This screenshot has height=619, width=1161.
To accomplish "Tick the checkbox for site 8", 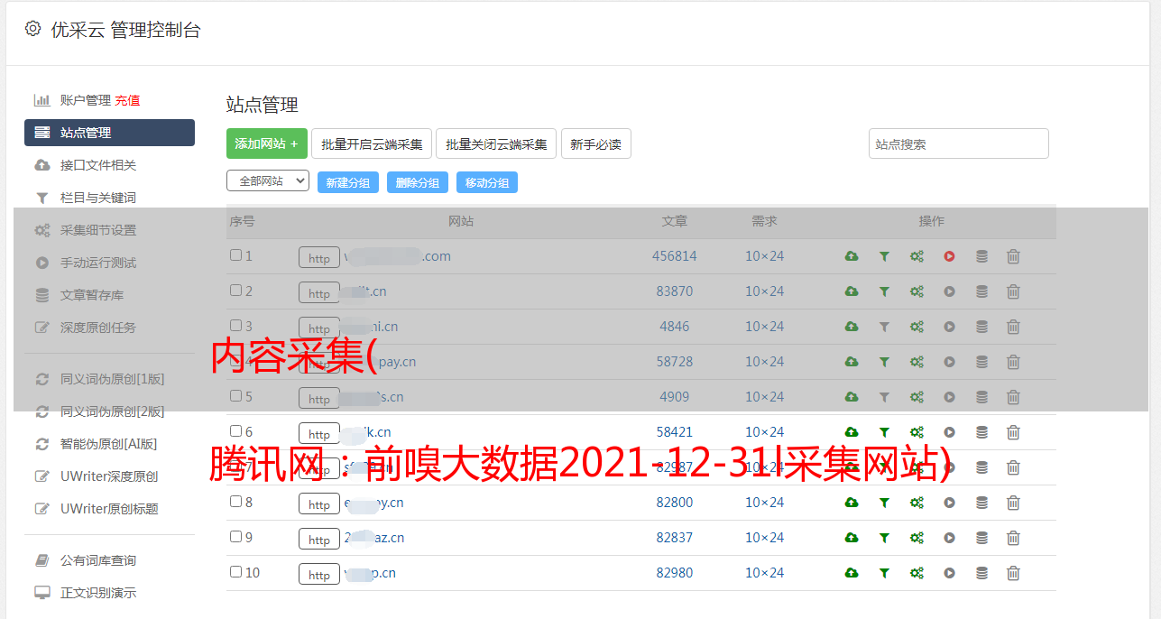I will 235,502.
